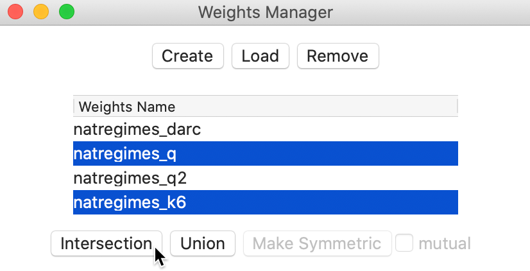Select the natregimes_q weights row

point(266,153)
